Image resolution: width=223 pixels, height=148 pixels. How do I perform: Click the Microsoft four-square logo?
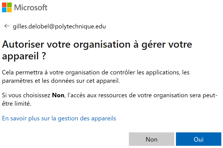point(7,7)
